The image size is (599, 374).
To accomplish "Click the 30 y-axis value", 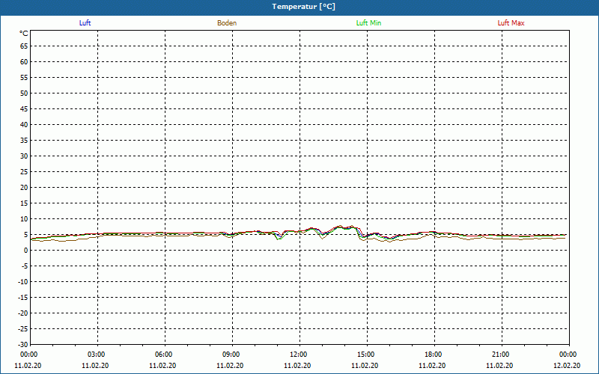I will pyautogui.click(x=24, y=156).
